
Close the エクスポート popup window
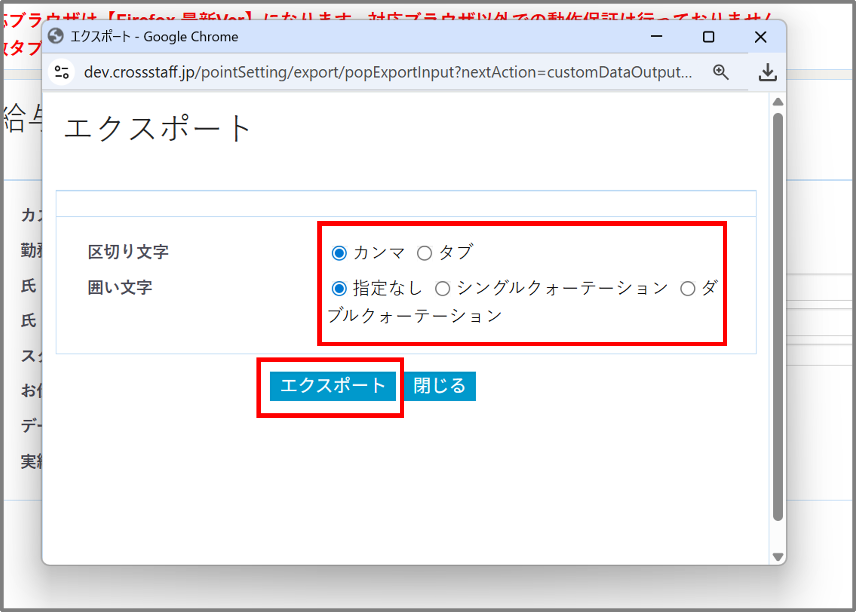[x=761, y=37]
